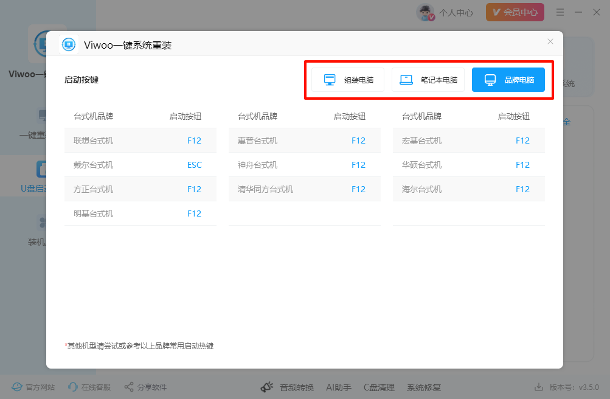610x399 pixels.
Task: Click the Viwoo logo icon in dialog title
Action: (x=69, y=45)
